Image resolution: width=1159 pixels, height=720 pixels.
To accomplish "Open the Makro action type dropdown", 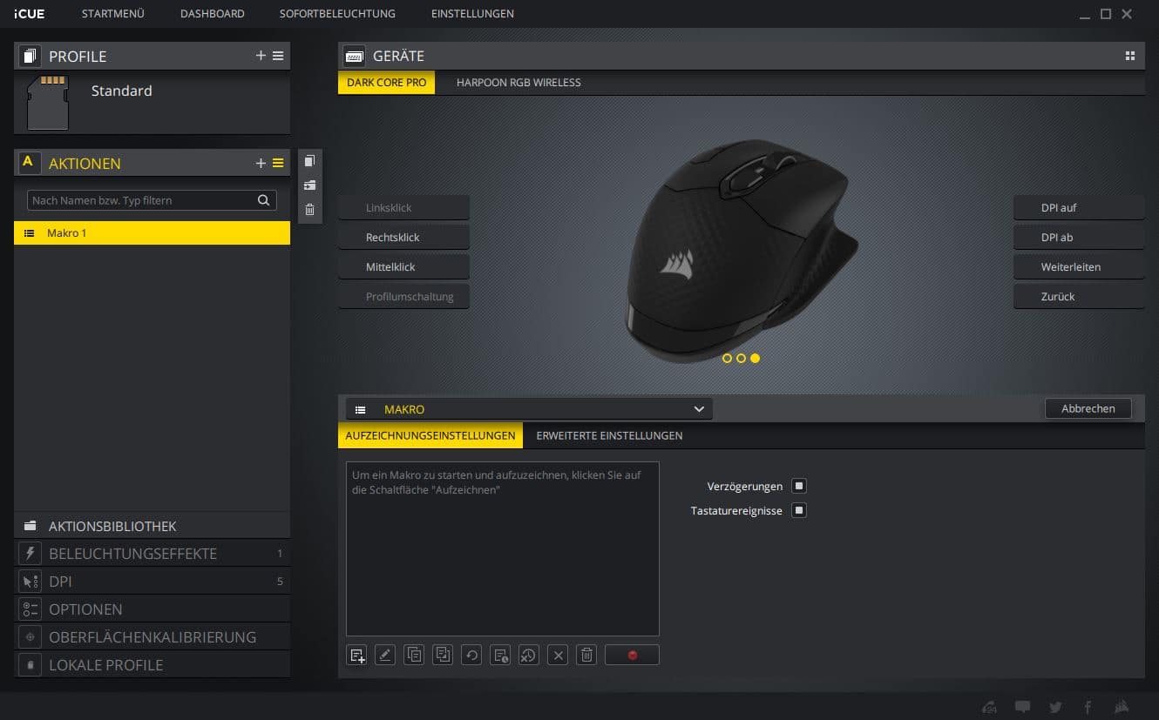I will pyautogui.click(x=529, y=409).
